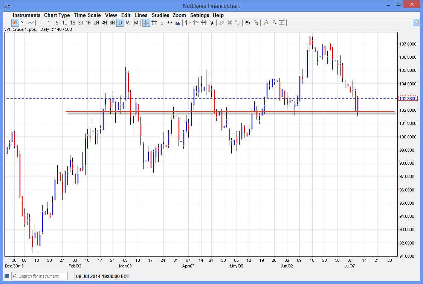The image size is (423, 284).
Task: Switch to line chart type
Action: coord(32,23)
